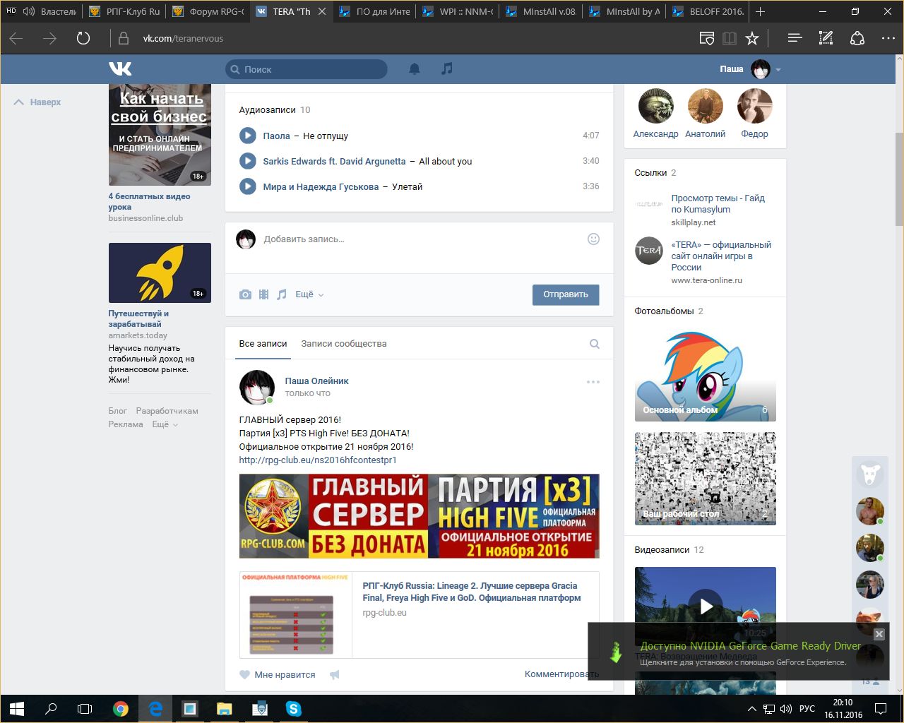
Task: Open the emoji smiley picker
Action: [593, 239]
